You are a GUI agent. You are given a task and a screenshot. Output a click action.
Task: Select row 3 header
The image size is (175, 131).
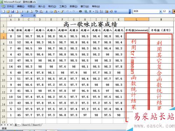tap(3, 36)
